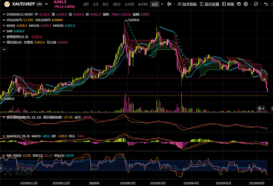The image size is (273, 186).
Task: Click the 5,609.9 high price label
Action: click(x=134, y=20)
